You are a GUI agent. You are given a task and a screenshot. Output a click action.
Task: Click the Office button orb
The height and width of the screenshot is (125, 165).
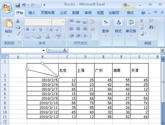(x=7, y=8)
